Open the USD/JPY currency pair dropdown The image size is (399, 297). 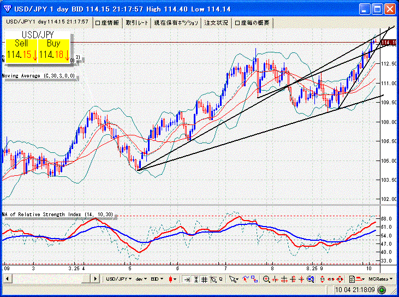(x=120, y=279)
